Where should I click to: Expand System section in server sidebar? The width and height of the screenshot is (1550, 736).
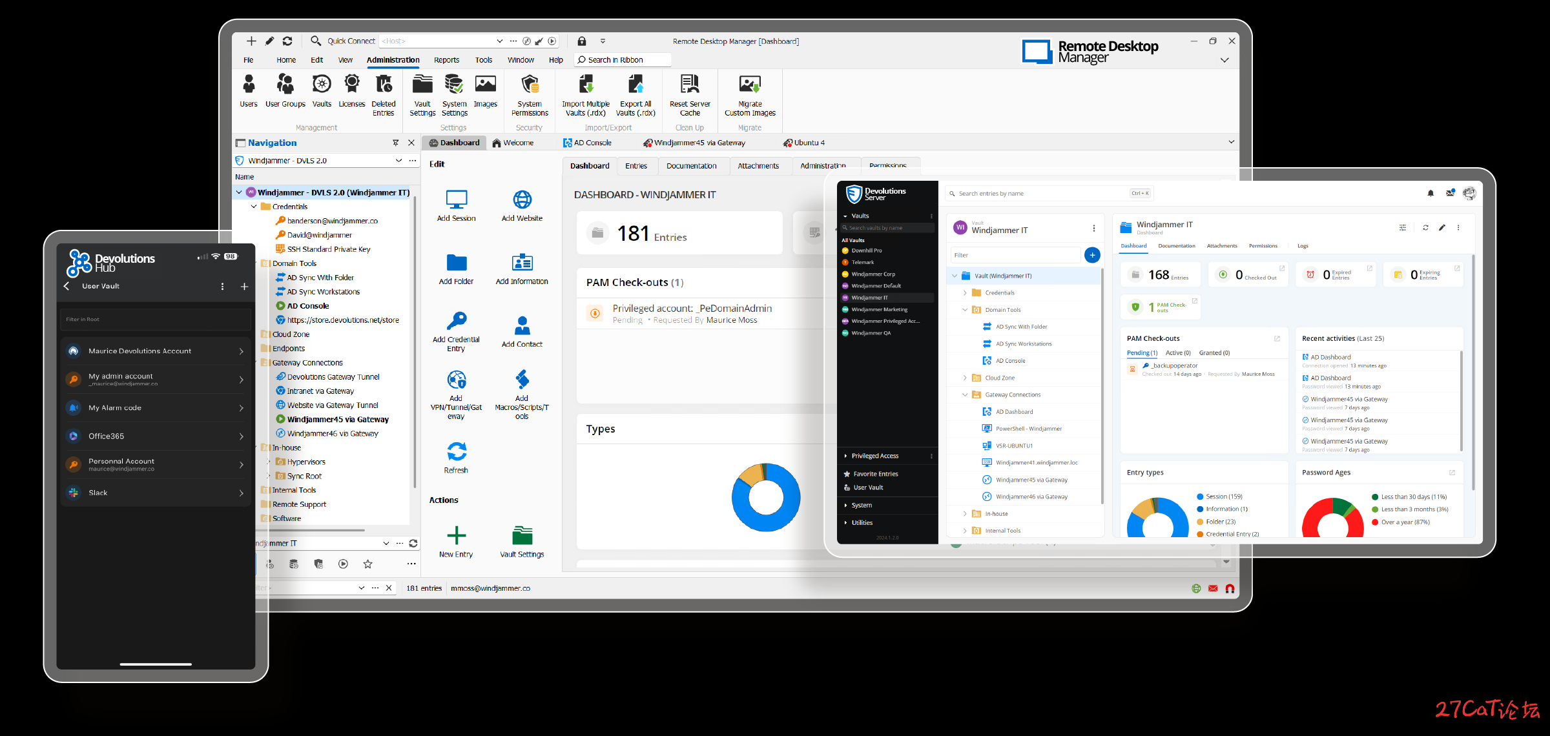(x=845, y=505)
